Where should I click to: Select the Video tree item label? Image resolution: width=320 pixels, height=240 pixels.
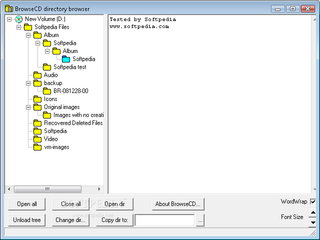(51, 139)
